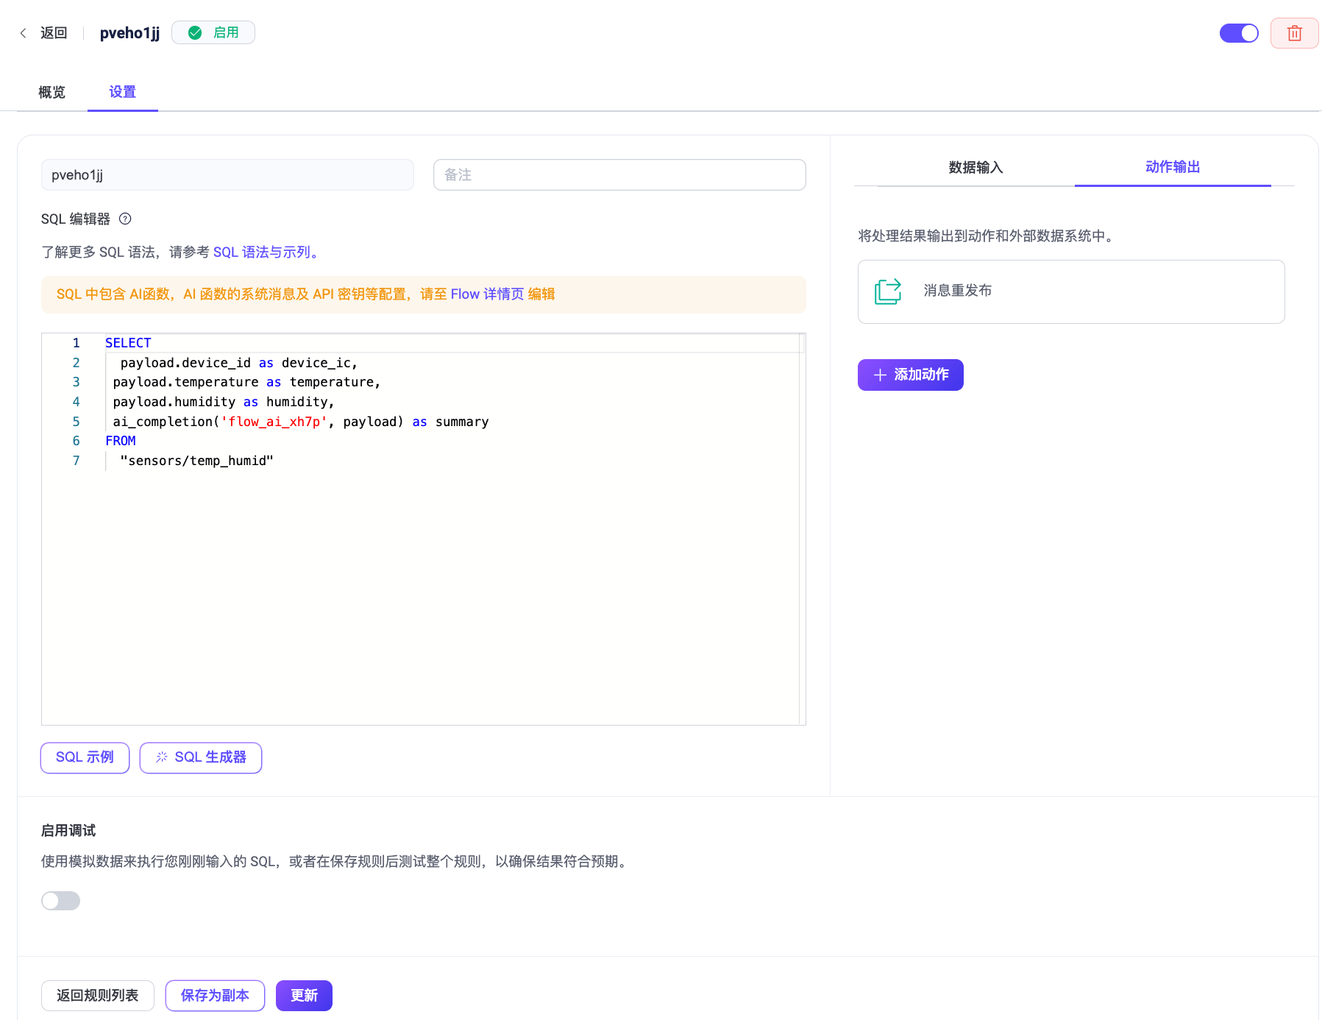Click the back chevron next to 返回
Screen dimensions: 1322x1020
[23, 33]
